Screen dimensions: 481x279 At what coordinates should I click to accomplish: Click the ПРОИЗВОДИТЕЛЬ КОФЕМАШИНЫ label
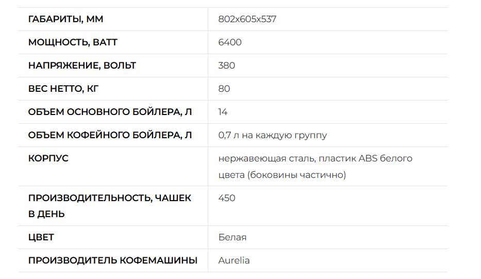(112, 260)
